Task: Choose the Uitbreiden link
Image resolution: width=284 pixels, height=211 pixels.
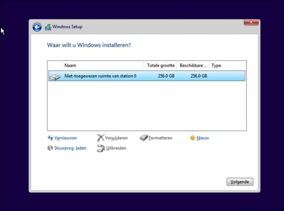Action: click(116, 148)
